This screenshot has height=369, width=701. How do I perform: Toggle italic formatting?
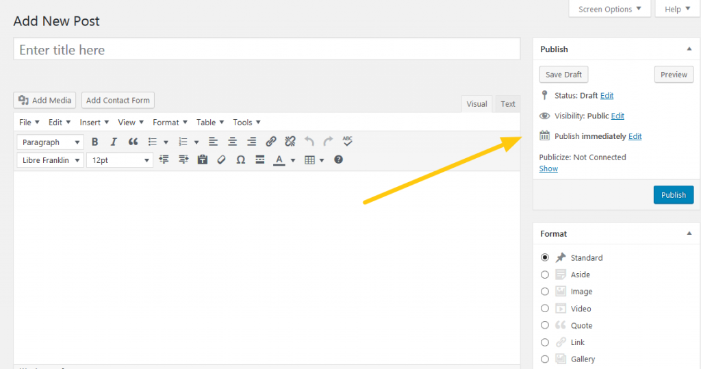pyautogui.click(x=114, y=142)
